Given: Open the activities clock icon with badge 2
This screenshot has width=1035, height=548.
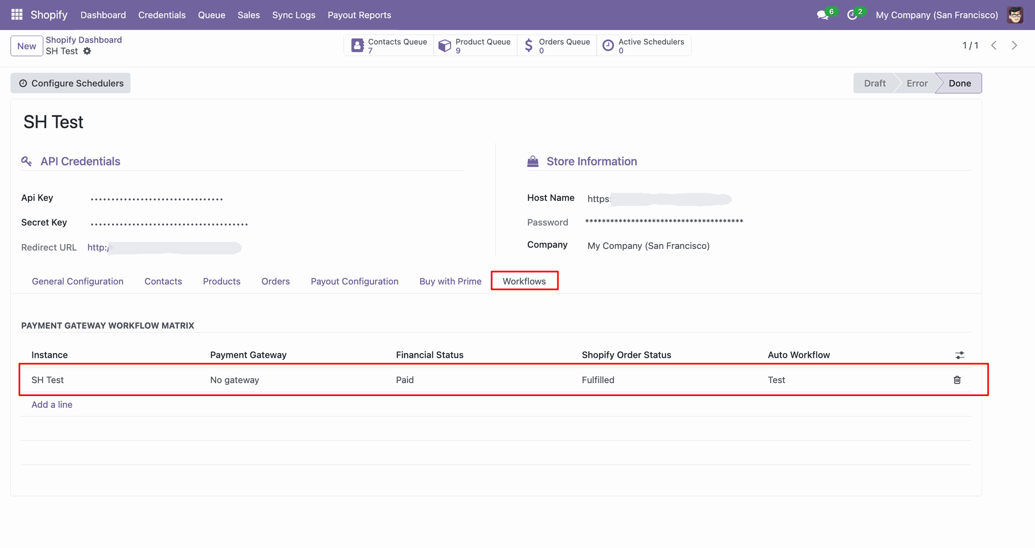Looking at the screenshot, I should point(852,15).
